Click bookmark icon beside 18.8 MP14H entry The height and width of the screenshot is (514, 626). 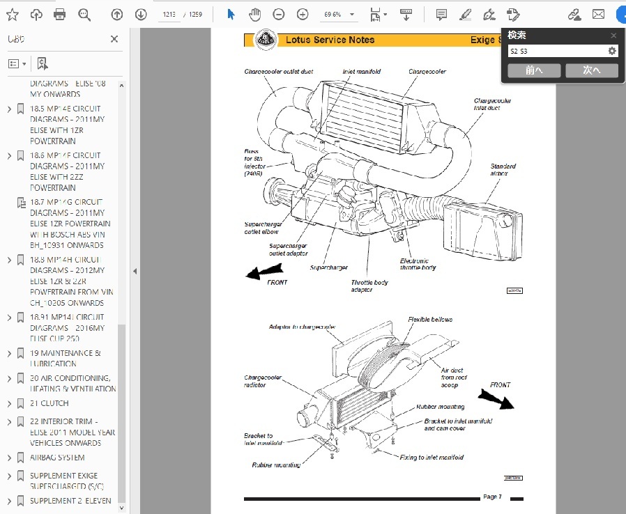[x=21, y=260]
